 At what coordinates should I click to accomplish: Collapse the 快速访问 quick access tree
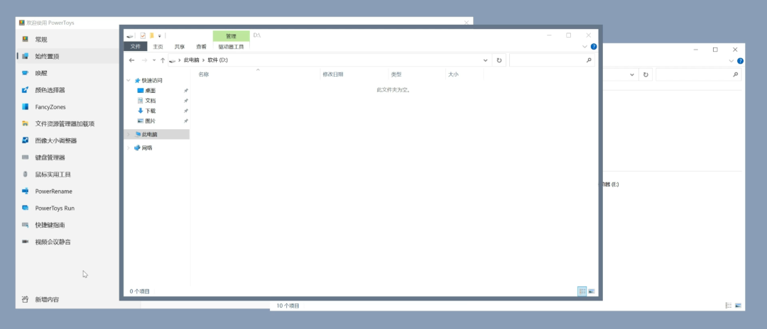coord(129,81)
